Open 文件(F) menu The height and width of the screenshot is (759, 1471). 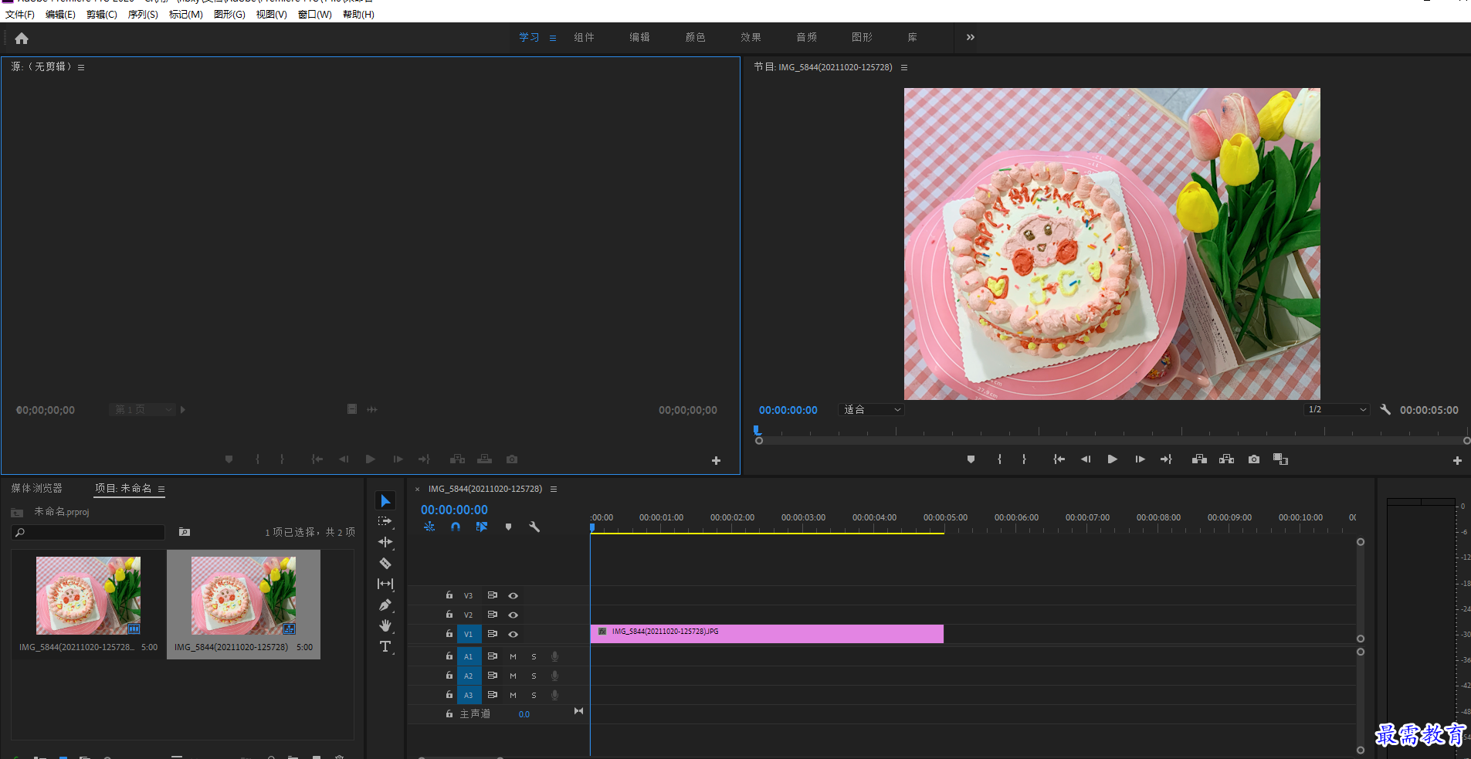coord(20,15)
